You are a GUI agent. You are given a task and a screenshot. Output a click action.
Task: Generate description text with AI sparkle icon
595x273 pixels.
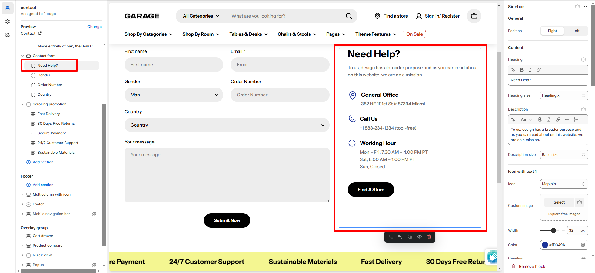(514, 120)
